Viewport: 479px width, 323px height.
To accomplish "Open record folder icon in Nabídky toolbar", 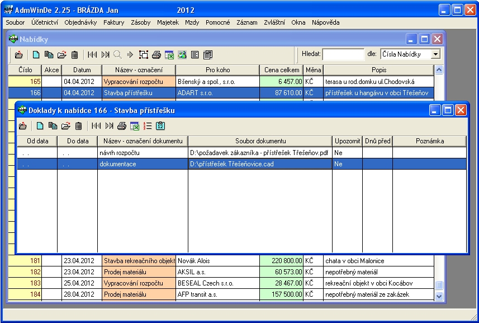I will pyautogui.click(x=61, y=55).
